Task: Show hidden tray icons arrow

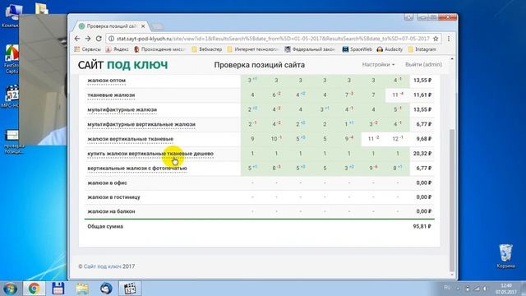Action: pyautogui.click(x=458, y=289)
